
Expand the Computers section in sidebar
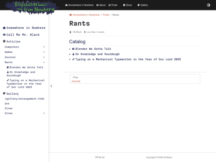(x=44, y=47)
